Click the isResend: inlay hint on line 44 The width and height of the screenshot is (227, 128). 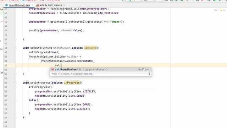click(x=66, y=31)
